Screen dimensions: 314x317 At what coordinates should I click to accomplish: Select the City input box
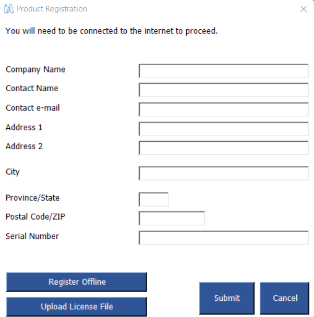pos(224,174)
